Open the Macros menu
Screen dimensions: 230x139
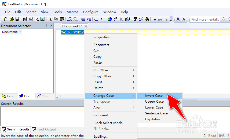pyautogui.click(x=72, y=12)
